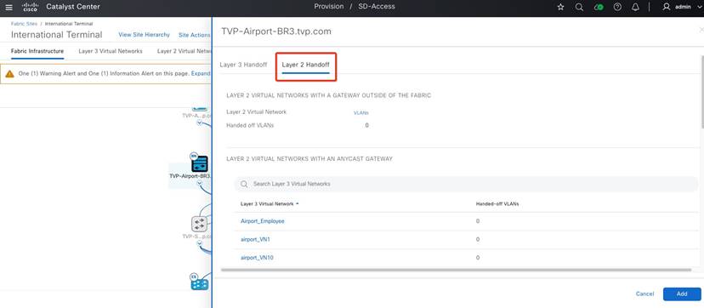Click the favorites star icon

(560, 7)
